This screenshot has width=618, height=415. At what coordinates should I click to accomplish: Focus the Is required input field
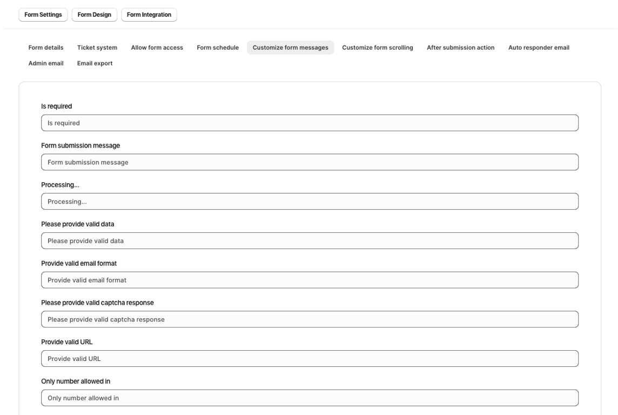tap(310, 123)
